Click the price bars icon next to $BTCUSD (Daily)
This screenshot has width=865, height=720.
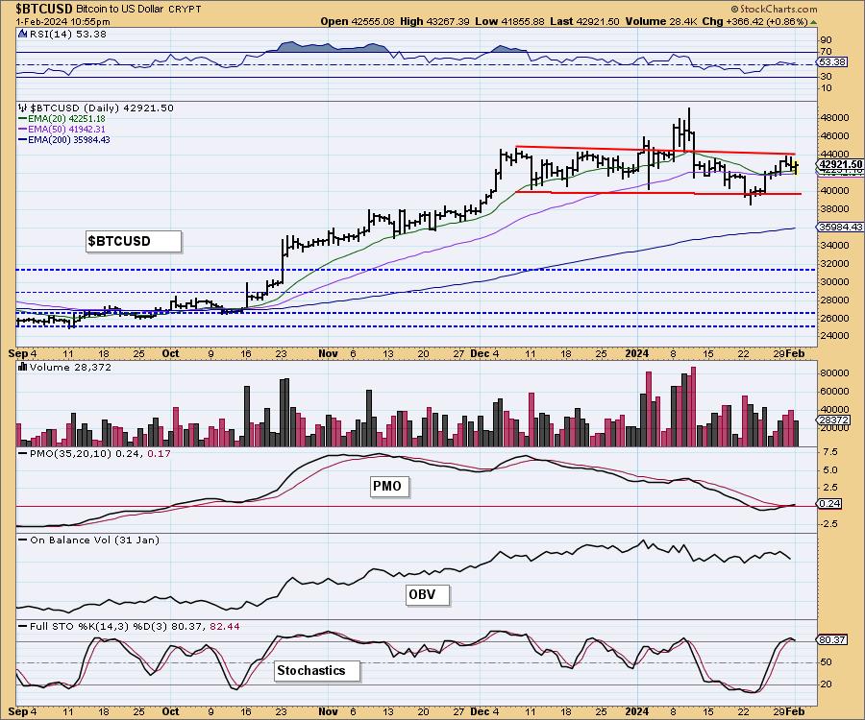[x=23, y=108]
